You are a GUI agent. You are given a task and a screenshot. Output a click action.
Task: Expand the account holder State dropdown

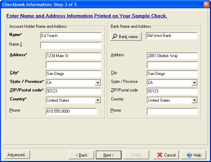(98, 83)
